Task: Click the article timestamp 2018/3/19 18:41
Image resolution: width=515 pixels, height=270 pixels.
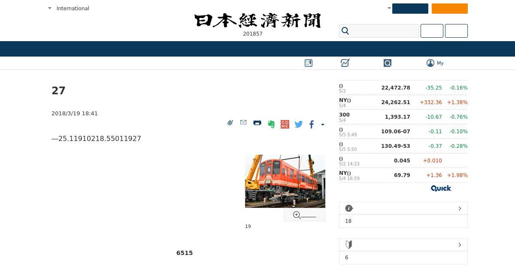Action: 75,114
